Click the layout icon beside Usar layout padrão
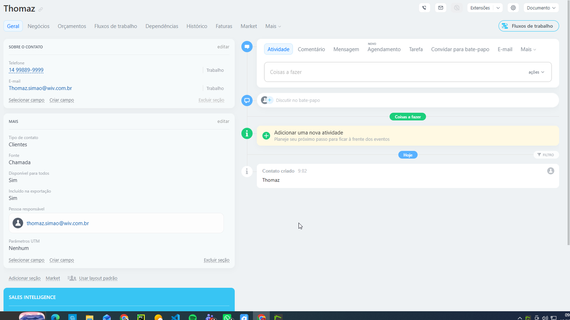570x320 pixels. (72, 278)
